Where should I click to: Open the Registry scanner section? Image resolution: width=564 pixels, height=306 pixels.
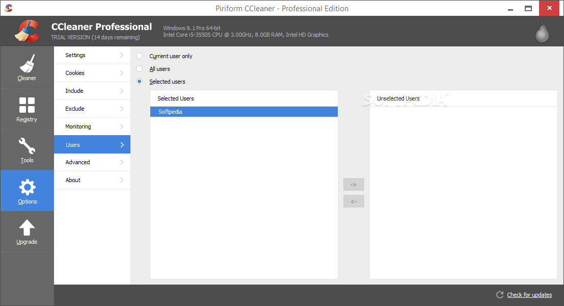click(x=27, y=109)
